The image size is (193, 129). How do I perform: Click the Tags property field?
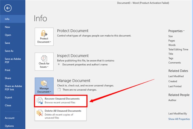tap(171, 58)
